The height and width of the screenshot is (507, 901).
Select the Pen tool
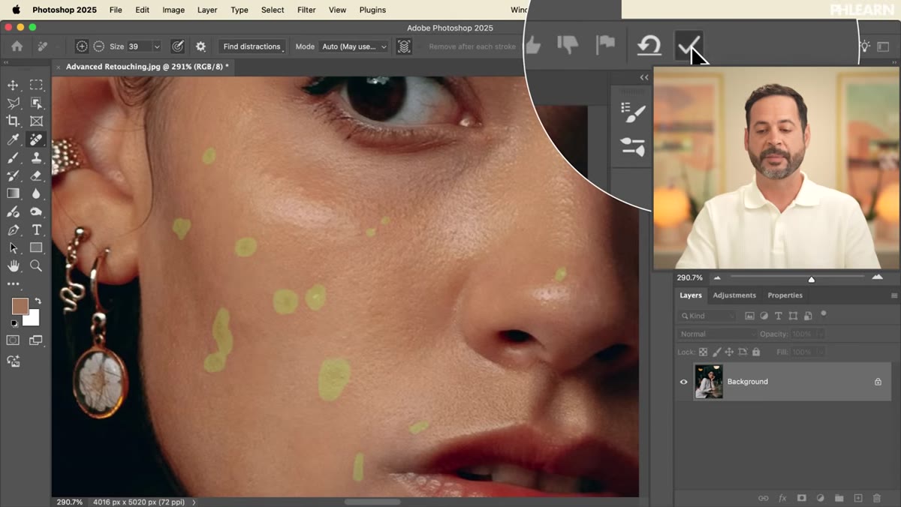[13, 230]
